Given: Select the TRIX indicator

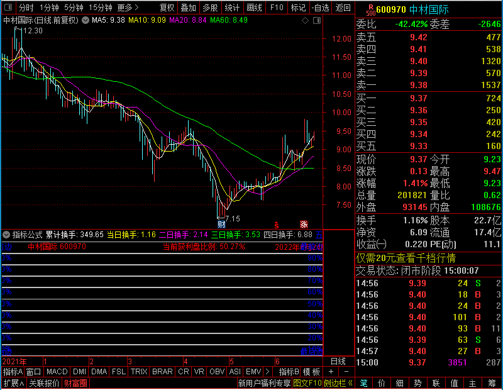Looking at the screenshot, I should tap(139, 372).
